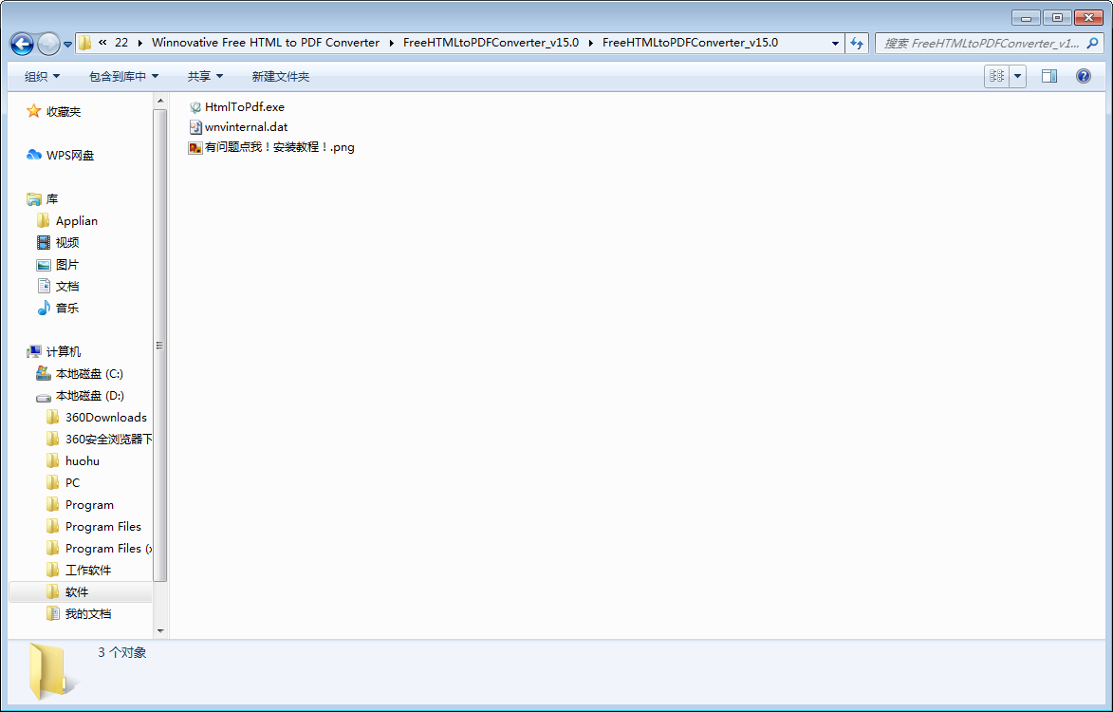This screenshot has width=1113, height=712.
Task: Open the 包含到库中 dropdown
Action: click(123, 76)
